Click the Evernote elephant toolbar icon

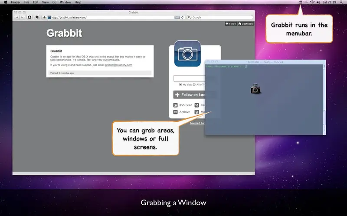pos(37,17)
